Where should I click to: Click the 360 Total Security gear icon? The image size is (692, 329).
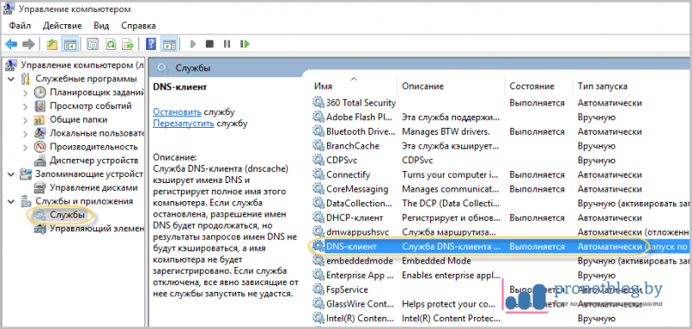318,103
